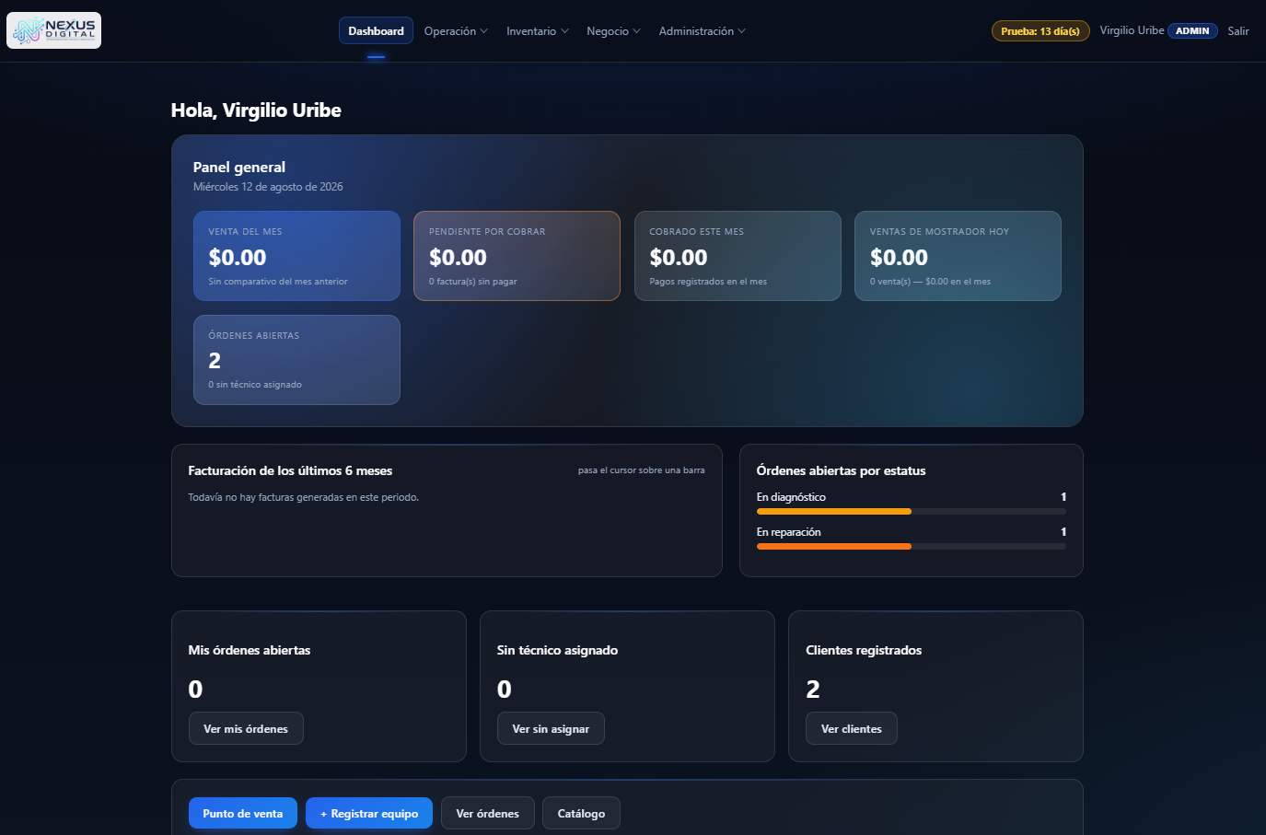Viewport: 1266px width, 835px height.
Task: Click the Ver órdenes button
Action: click(488, 813)
